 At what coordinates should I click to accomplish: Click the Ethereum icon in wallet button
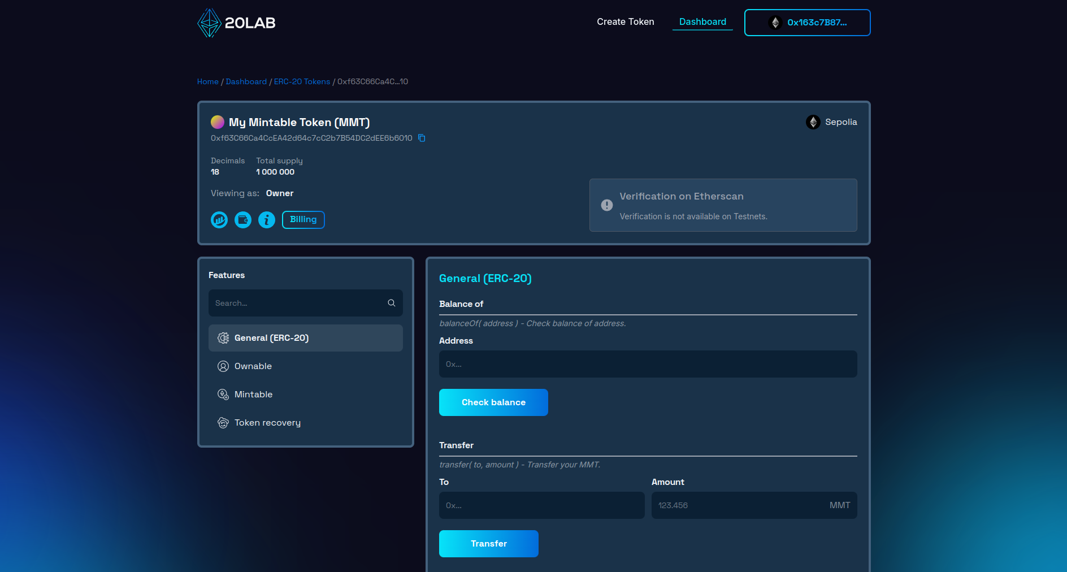tap(775, 23)
